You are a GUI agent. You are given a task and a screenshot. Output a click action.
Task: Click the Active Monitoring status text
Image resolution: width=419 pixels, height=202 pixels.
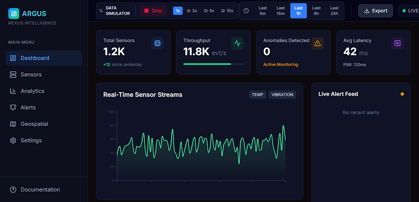(x=281, y=65)
